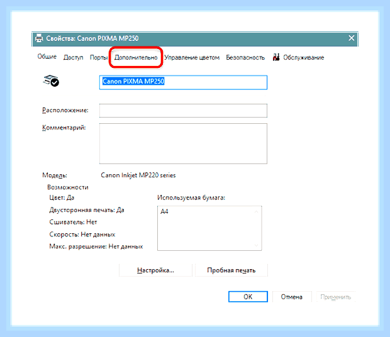Open the Общие tab
The image size is (390, 337).
(x=47, y=57)
